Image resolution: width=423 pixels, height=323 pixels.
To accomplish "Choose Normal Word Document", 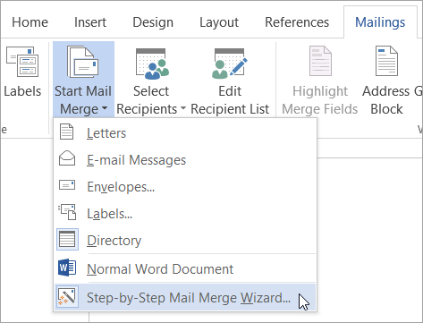I will 185,269.
